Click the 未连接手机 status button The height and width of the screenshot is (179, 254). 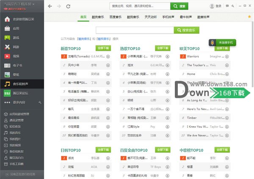[x=222, y=43]
